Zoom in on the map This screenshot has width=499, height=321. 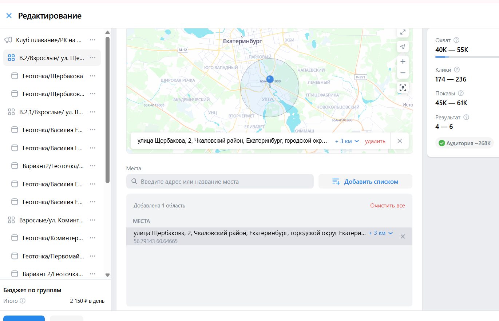coord(403,62)
